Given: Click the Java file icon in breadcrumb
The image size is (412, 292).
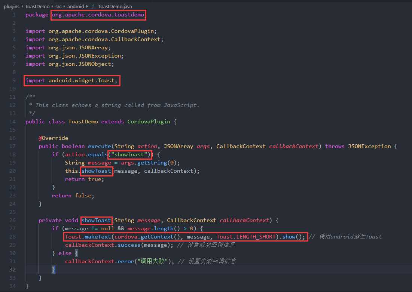Looking at the screenshot, I should pyautogui.click(x=93, y=7).
